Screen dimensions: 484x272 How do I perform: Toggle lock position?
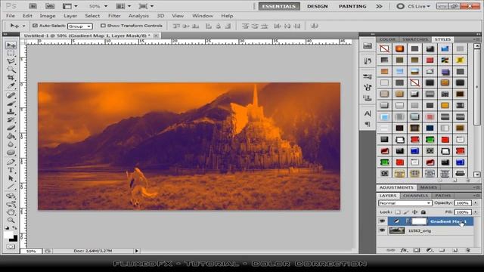click(x=415, y=212)
